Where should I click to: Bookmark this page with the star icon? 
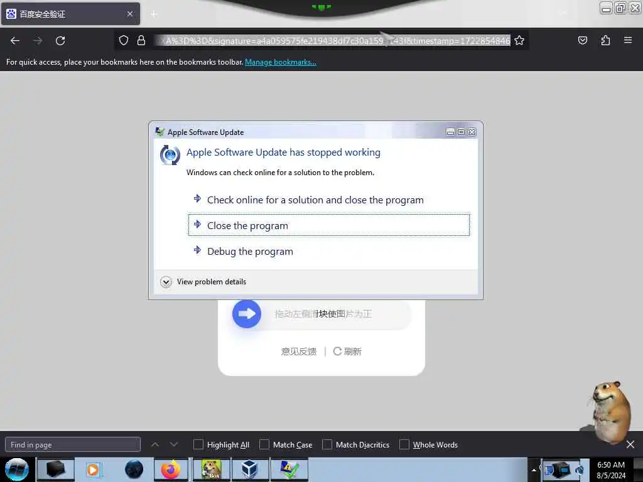tap(519, 40)
